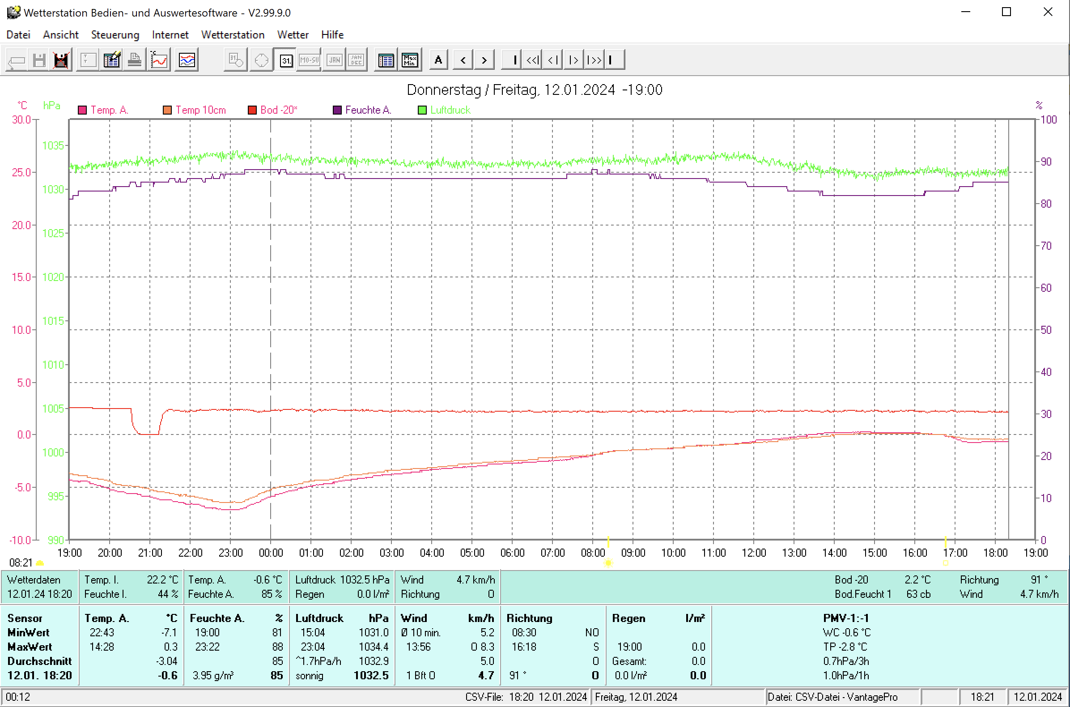Open the temperature curve chart icon
The image size is (1070, 707).
pyautogui.click(x=159, y=60)
